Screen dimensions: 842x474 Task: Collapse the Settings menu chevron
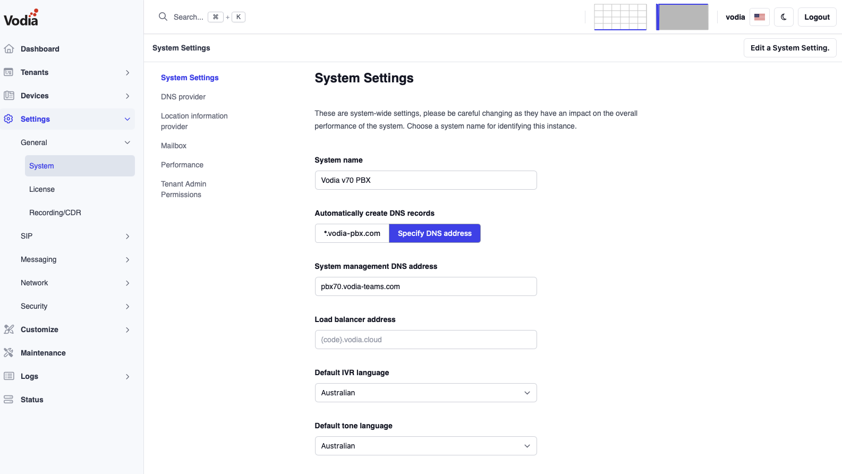click(x=127, y=119)
